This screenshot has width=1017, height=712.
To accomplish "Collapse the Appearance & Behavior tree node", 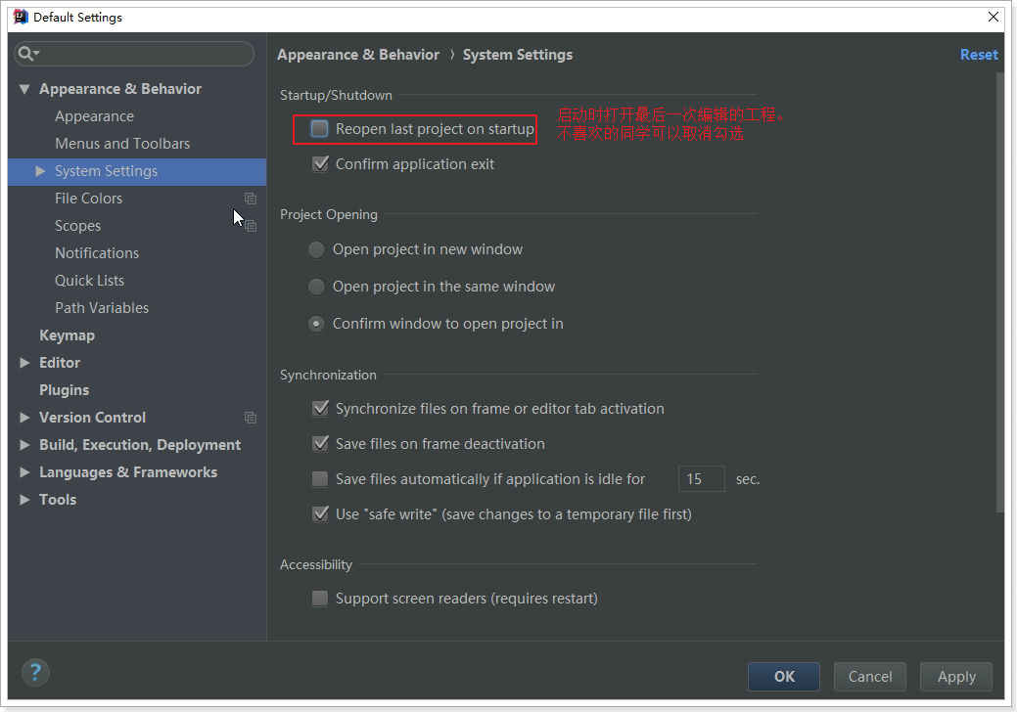I will click(24, 89).
